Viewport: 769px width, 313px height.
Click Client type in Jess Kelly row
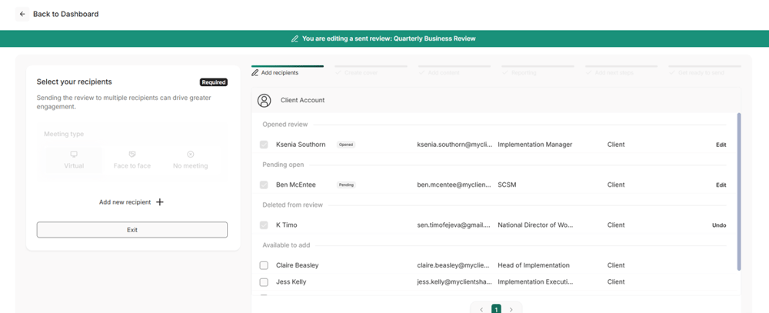(616, 282)
